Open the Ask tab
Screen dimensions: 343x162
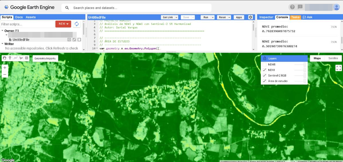308,17
